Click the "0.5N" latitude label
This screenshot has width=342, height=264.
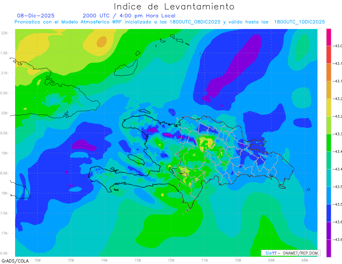4,93
